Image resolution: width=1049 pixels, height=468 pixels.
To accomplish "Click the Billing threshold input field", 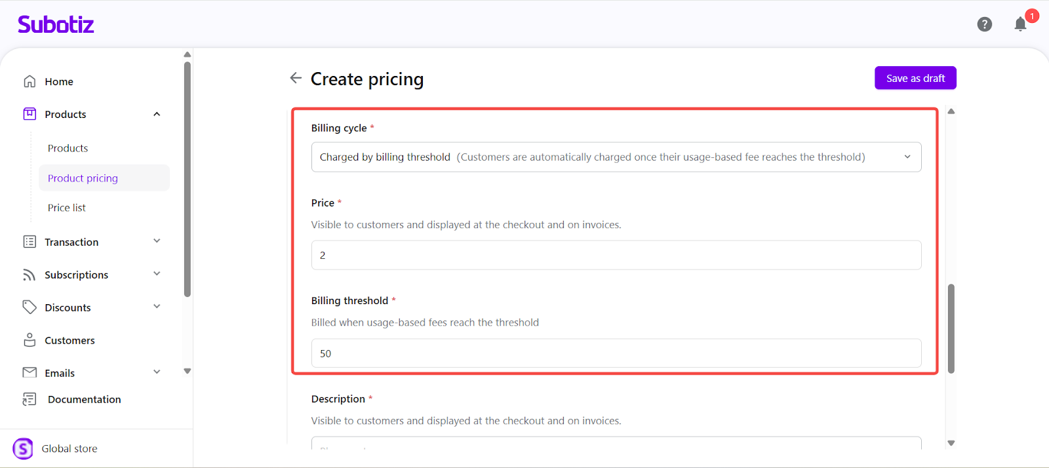I will click(616, 353).
